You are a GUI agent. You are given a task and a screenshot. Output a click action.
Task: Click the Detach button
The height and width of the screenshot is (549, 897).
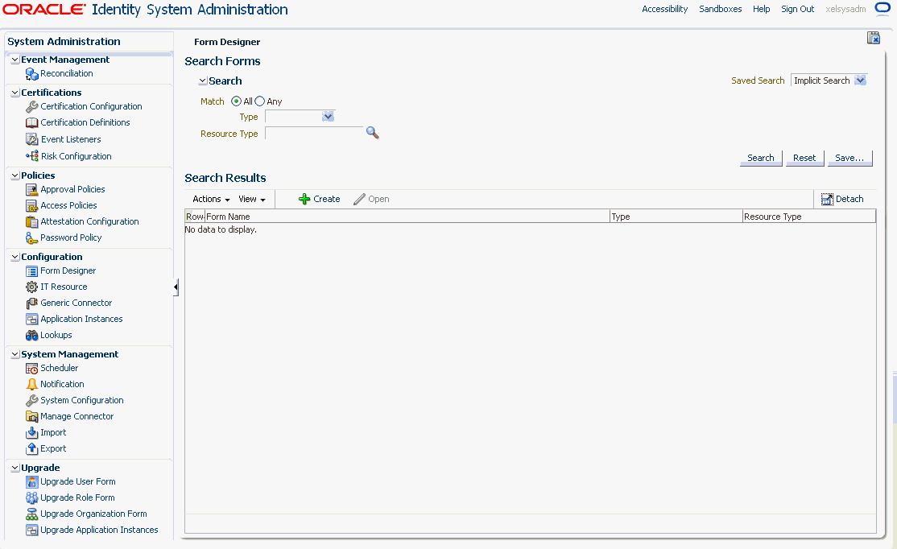842,199
